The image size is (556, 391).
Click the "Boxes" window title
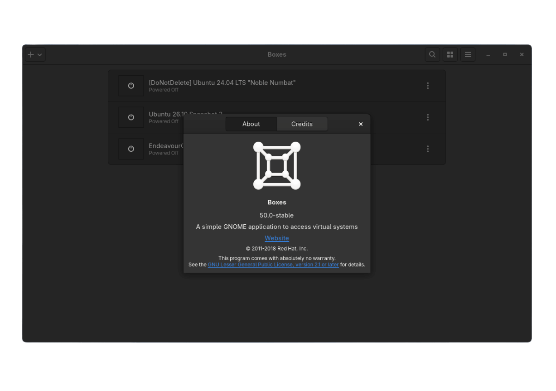(277, 54)
